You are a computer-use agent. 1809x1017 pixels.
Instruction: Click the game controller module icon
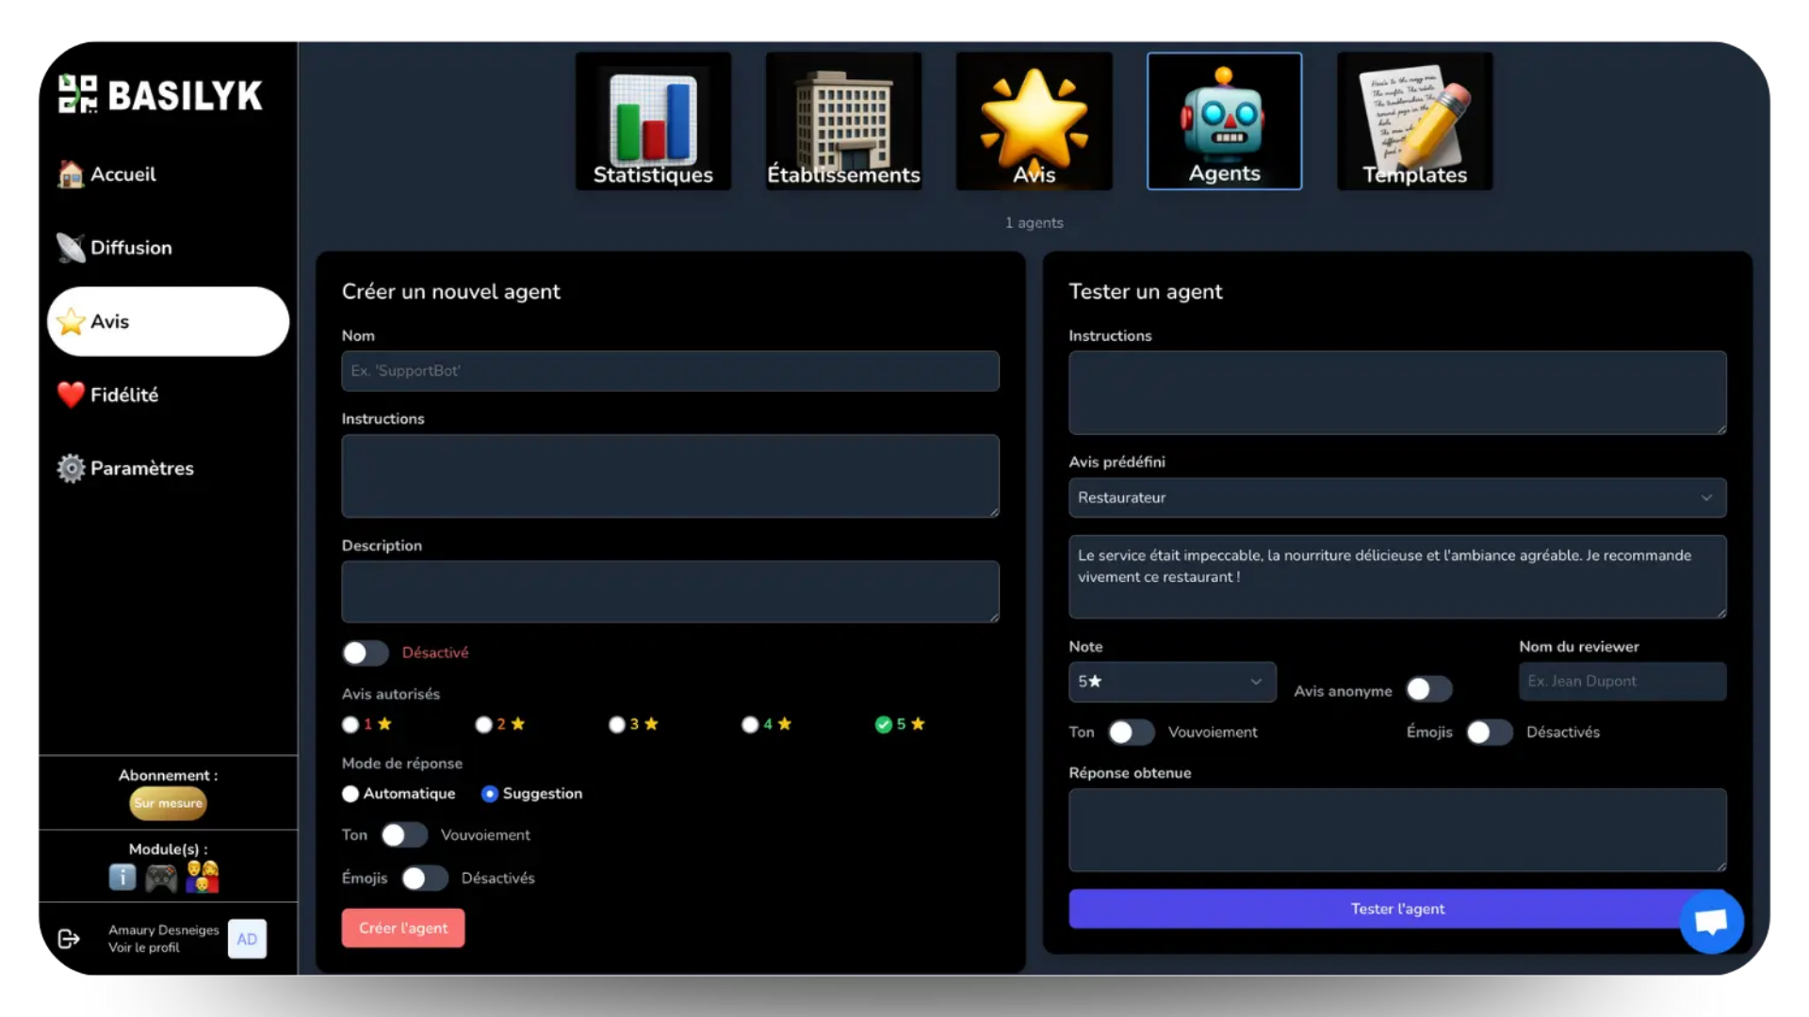pos(161,878)
